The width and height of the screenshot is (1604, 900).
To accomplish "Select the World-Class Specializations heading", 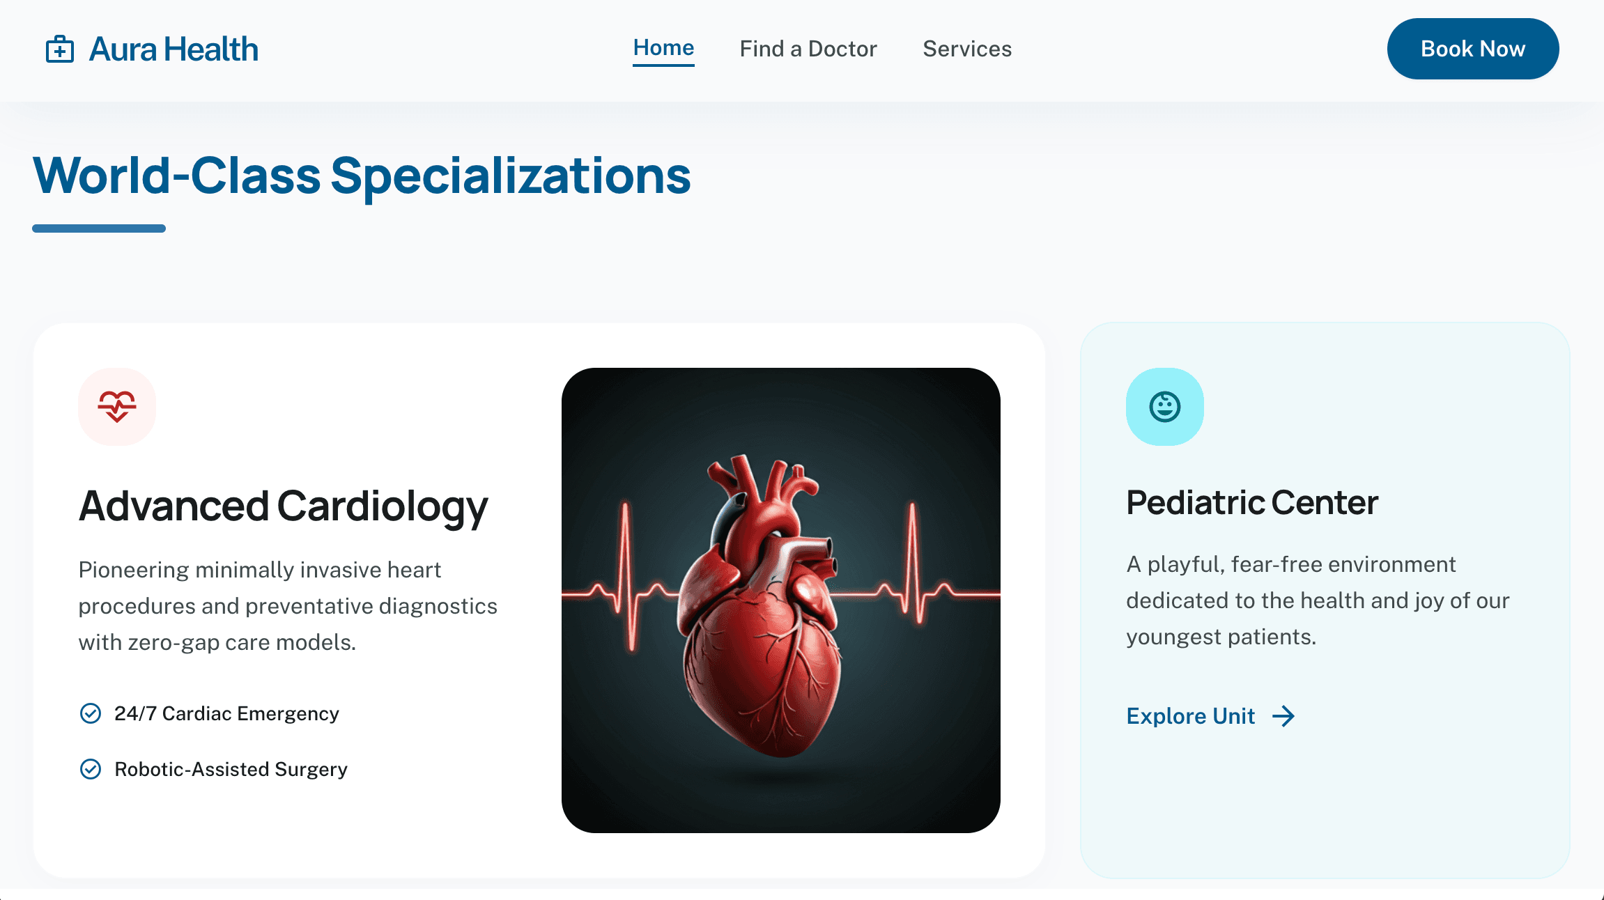I will point(361,177).
